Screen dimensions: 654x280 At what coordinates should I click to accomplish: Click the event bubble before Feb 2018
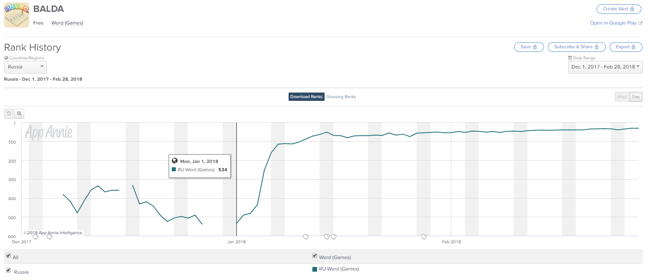tap(424, 237)
